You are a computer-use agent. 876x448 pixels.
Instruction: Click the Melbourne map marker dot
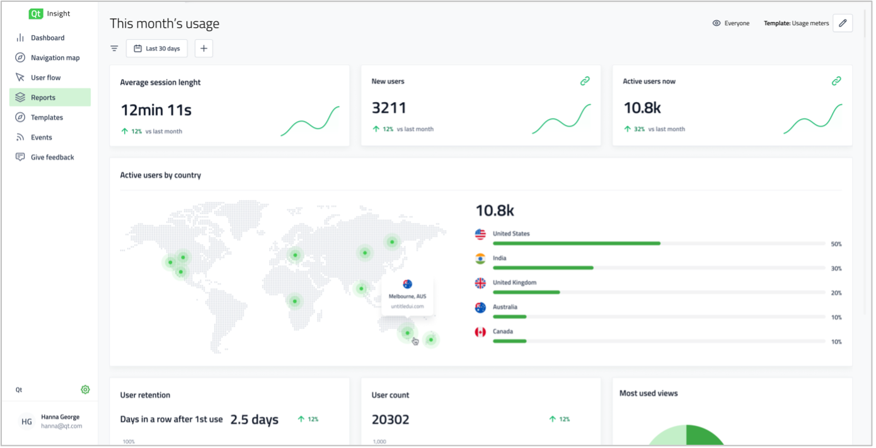pos(407,333)
